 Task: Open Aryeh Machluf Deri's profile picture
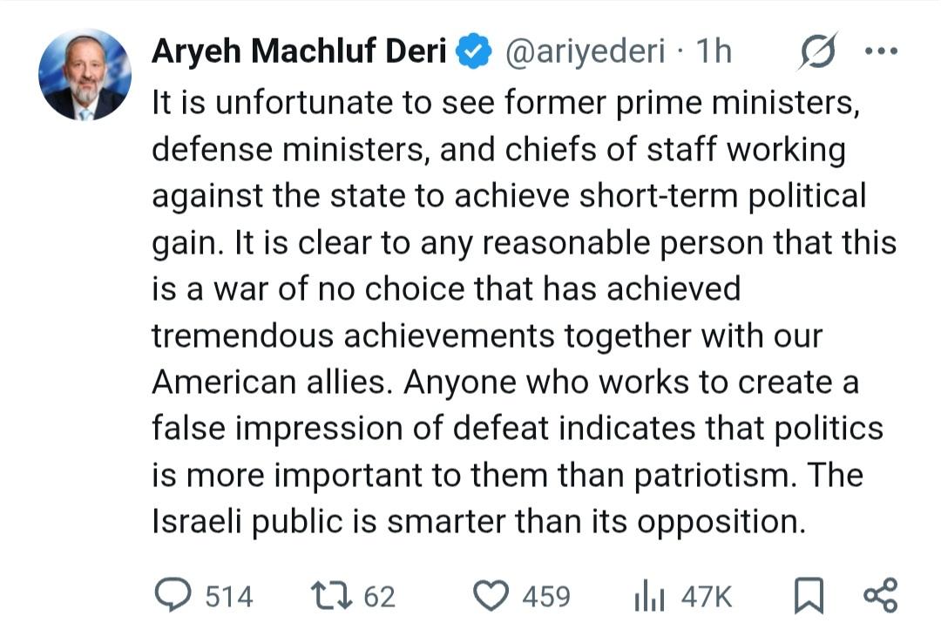click(85, 75)
